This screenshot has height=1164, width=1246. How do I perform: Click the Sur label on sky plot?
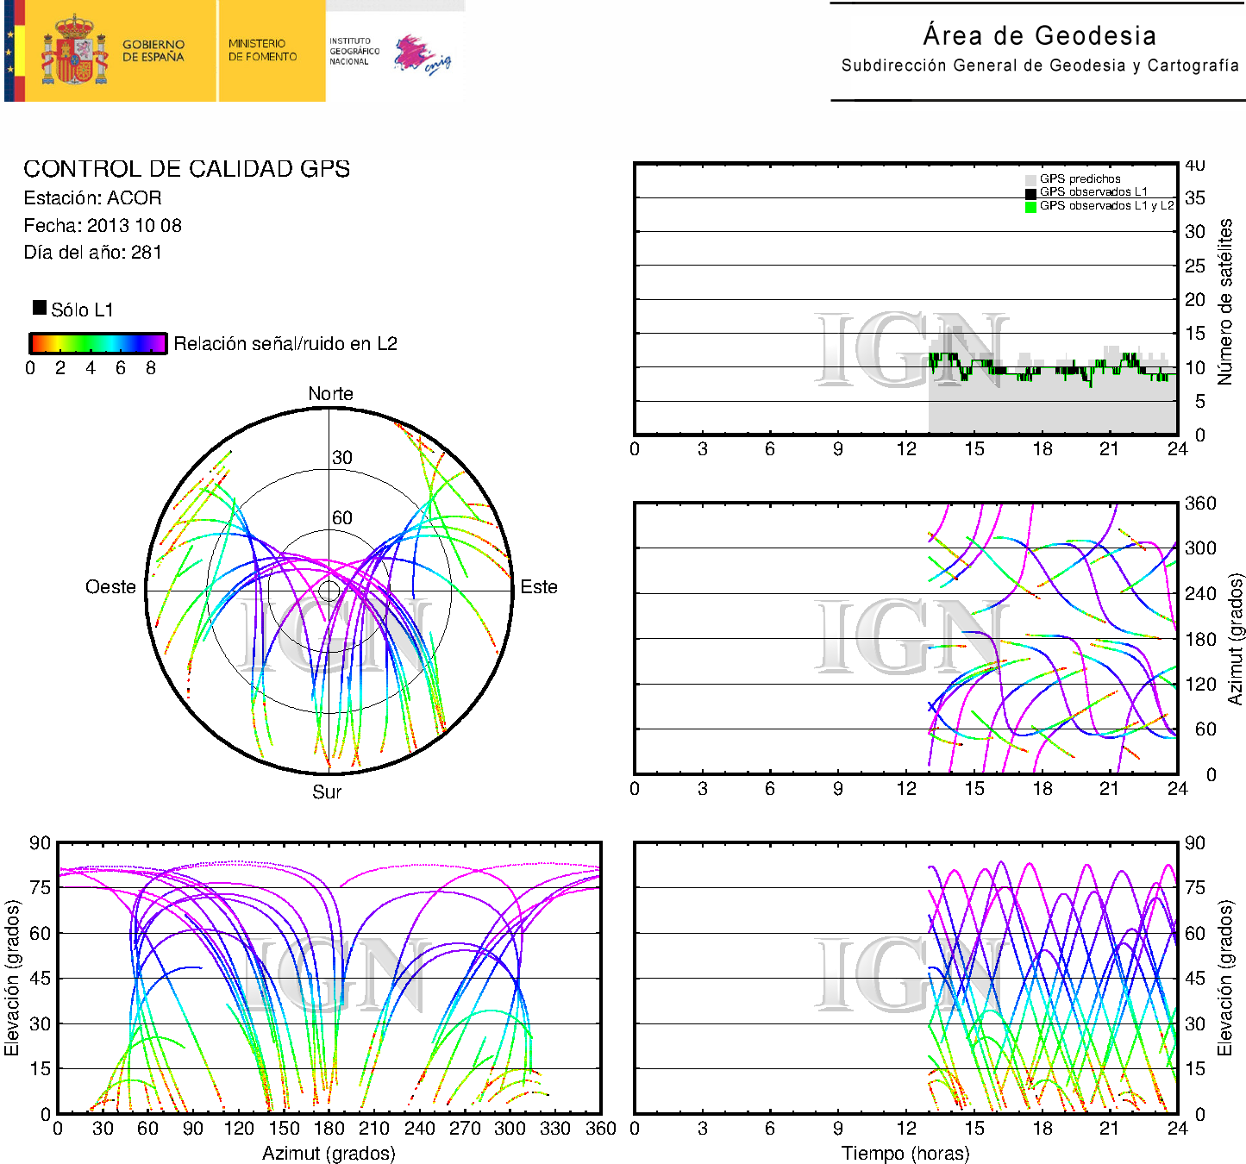327,792
